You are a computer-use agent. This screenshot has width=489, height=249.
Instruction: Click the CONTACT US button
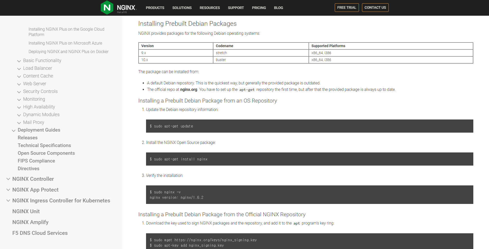375,7
